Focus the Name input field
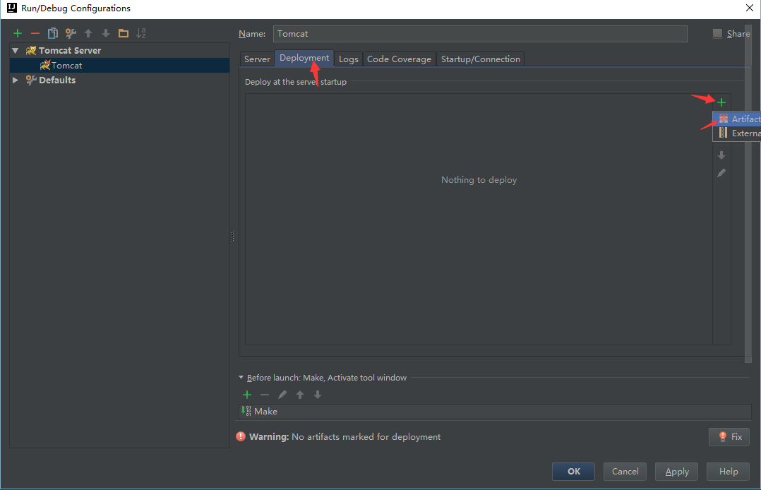Screen dimensions: 761x490 point(480,33)
